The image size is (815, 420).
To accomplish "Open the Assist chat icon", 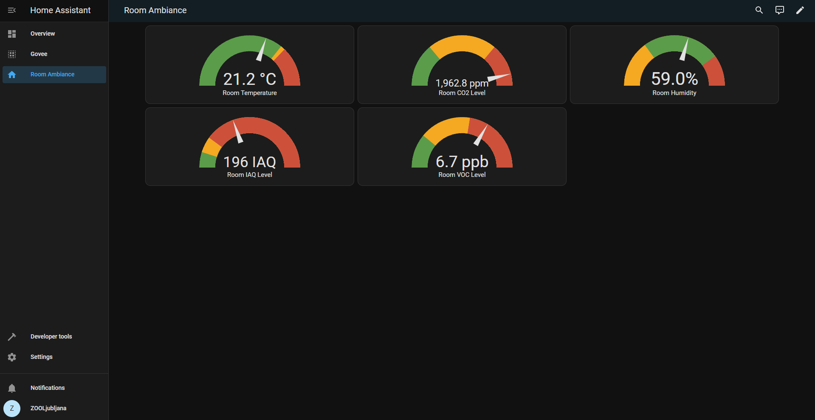I will (779, 10).
